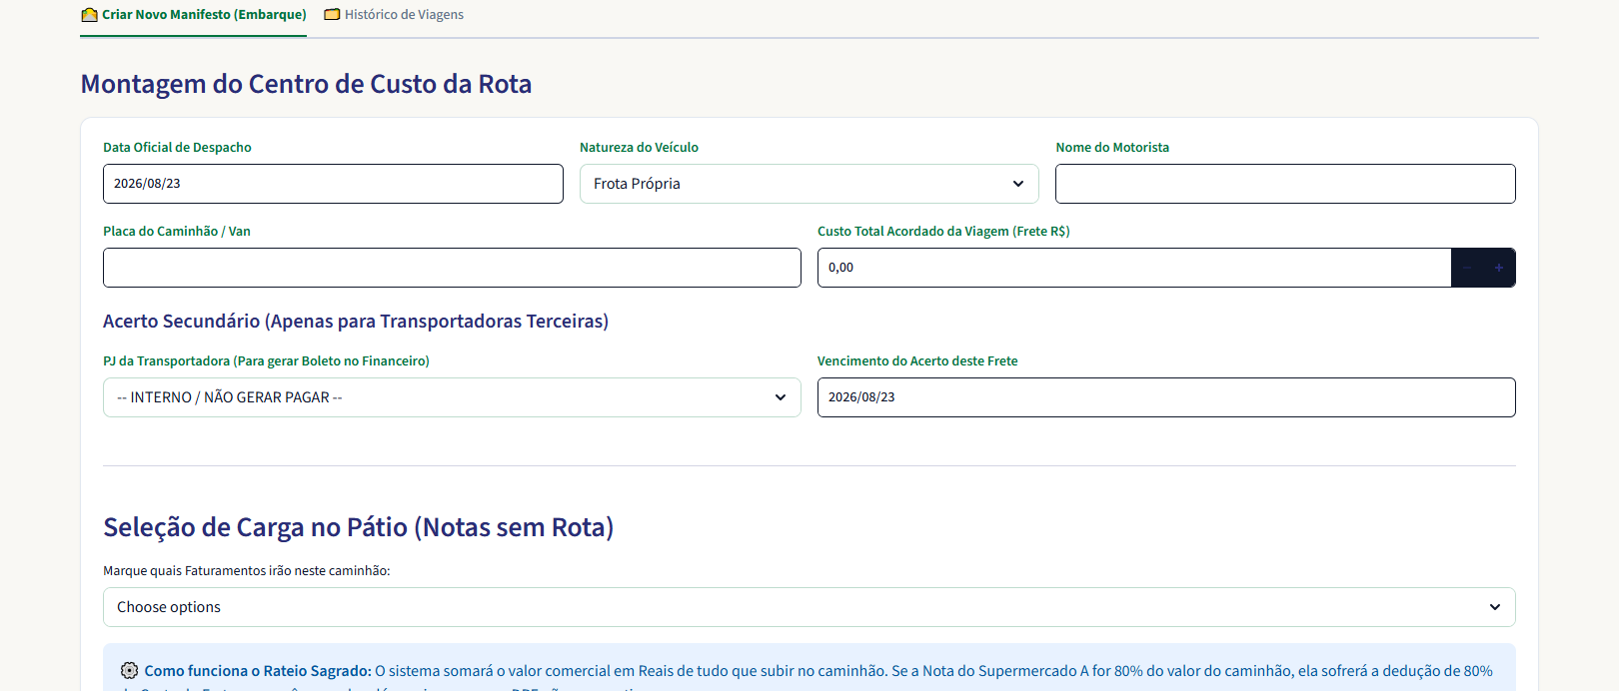The width and height of the screenshot is (1619, 691).
Task: Click the Custo Total Acordado da Viagem field
Action: coord(1134,268)
